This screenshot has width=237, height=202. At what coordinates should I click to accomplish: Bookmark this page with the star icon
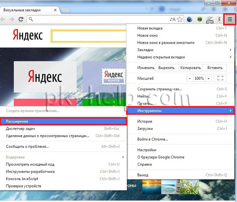[x=180, y=19]
